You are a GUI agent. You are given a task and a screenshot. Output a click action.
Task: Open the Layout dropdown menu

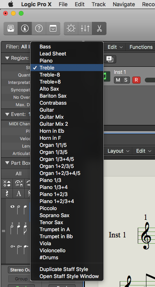click(118, 151)
